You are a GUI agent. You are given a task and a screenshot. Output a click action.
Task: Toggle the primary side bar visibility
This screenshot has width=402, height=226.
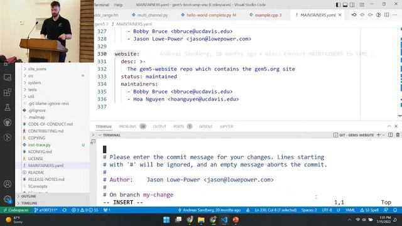(x=338, y=4)
